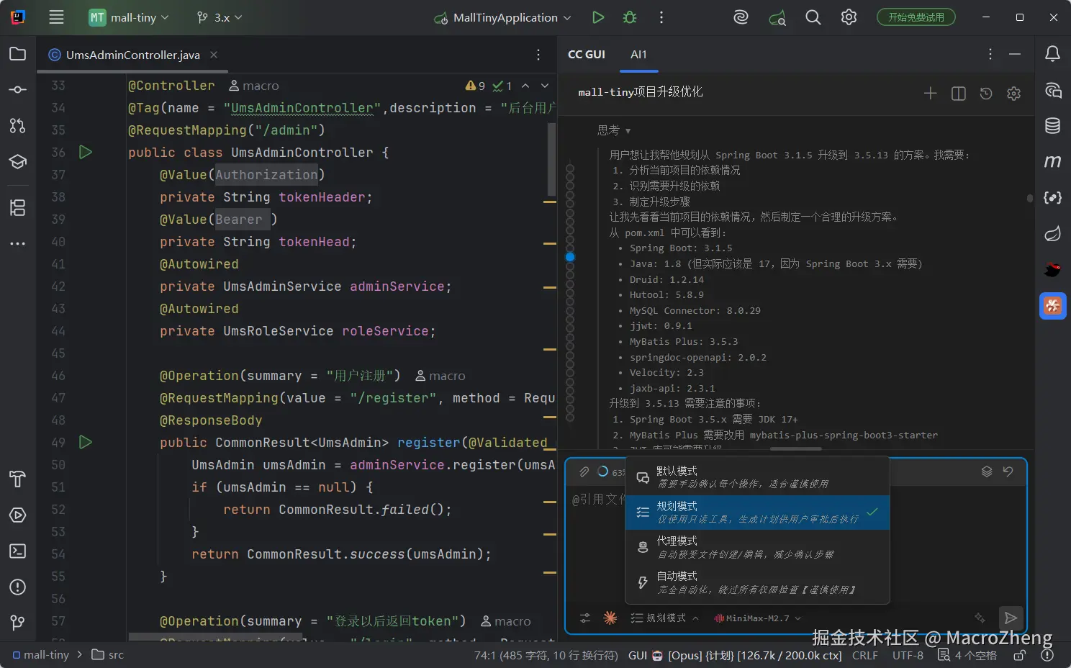Screen dimensions: 1071x668
Task: Run MallTinyApplication with the green play icon
Action: click(597, 17)
